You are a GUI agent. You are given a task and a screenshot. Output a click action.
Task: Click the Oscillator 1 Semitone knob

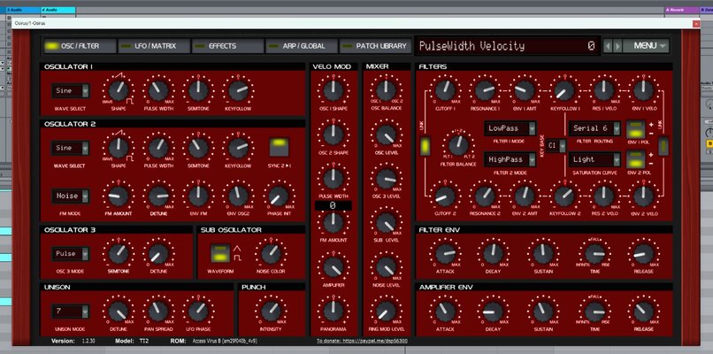(198, 90)
